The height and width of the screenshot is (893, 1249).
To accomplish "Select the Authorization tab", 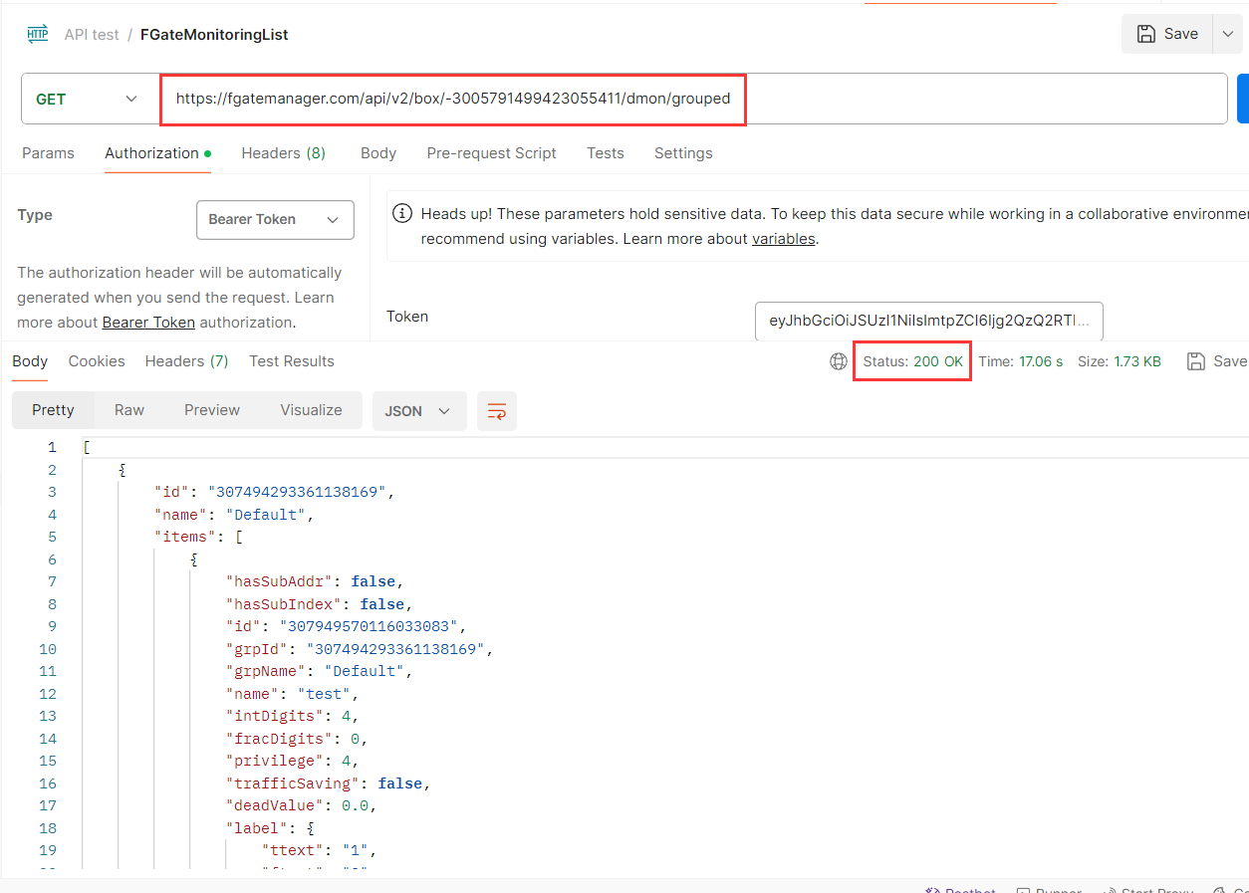I will tap(157, 153).
